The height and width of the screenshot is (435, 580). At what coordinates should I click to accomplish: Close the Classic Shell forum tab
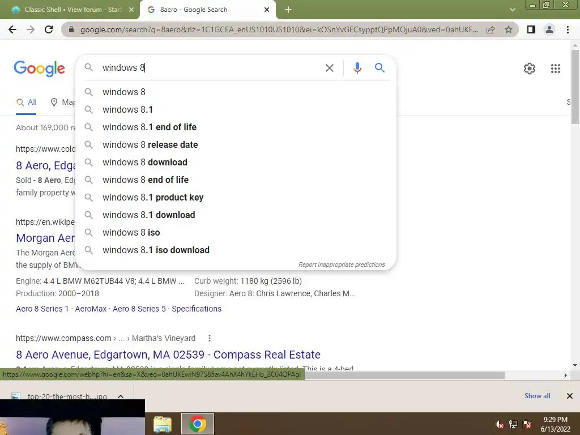coord(131,10)
